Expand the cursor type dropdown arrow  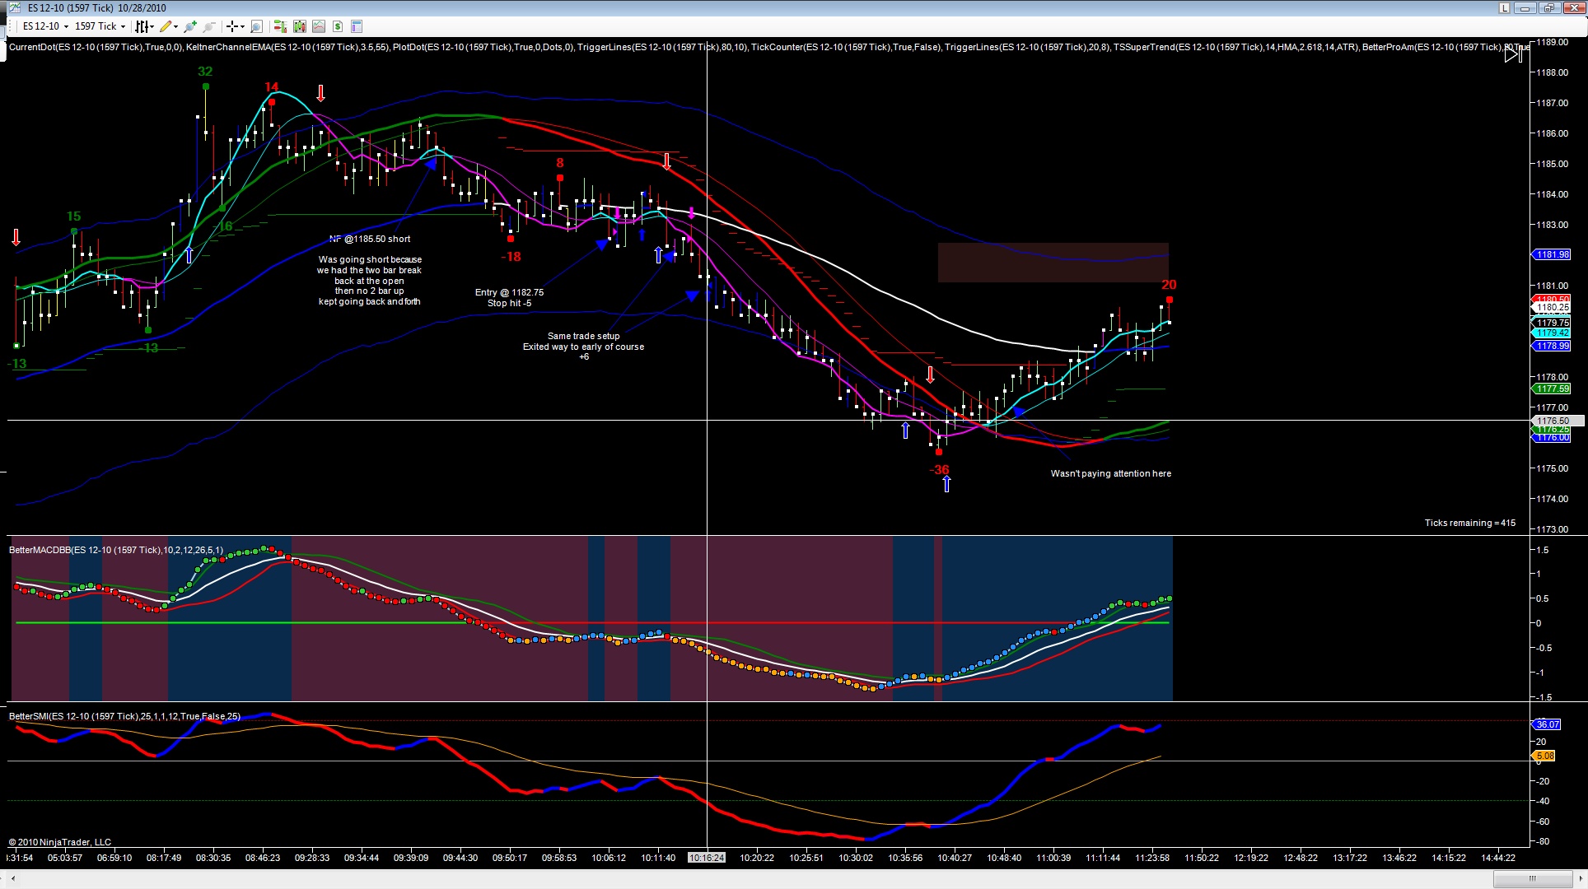click(x=242, y=26)
